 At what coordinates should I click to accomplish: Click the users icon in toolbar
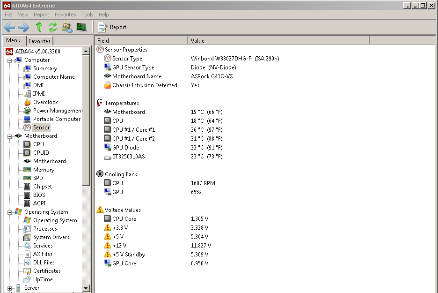(x=67, y=27)
